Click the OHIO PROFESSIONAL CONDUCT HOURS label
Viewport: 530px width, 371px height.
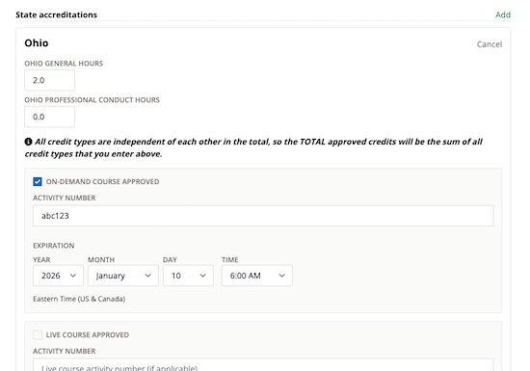coord(92,100)
